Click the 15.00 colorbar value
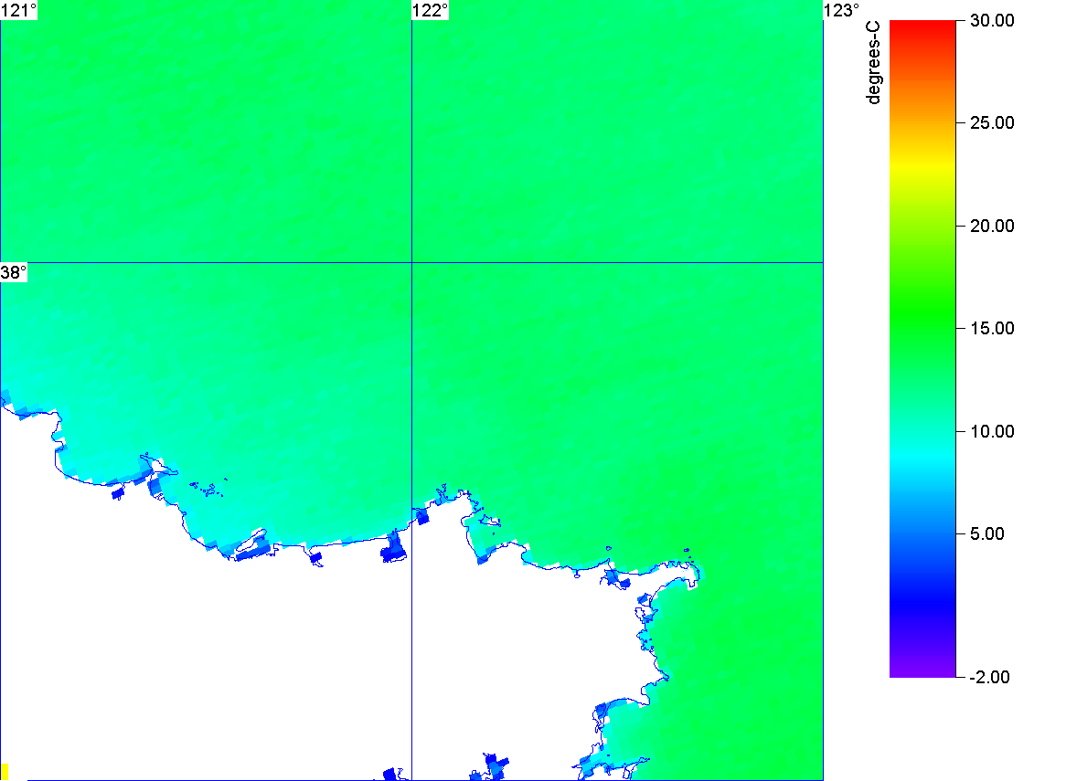This screenshot has height=781, width=1066. pyautogui.click(x=992, y=328)
